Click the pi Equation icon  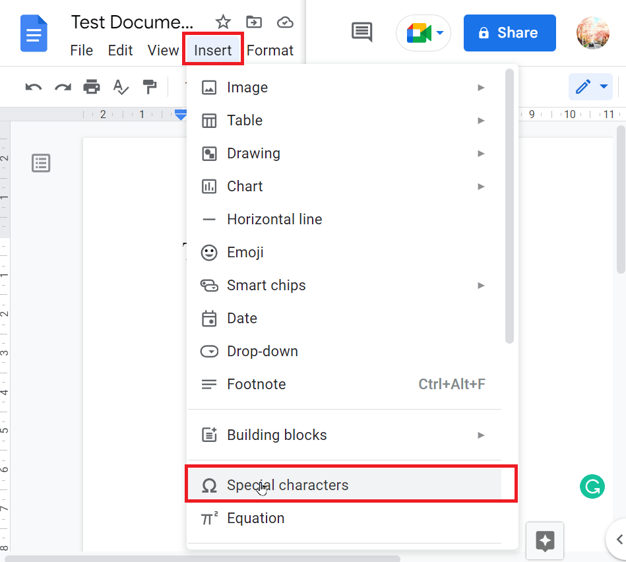(x=209, y=518)
